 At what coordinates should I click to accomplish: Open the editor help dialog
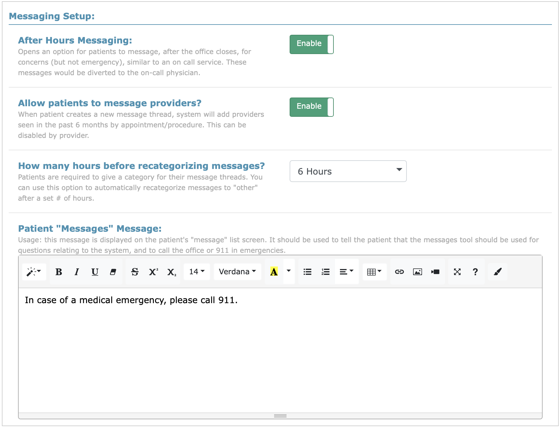click(475, 271)
